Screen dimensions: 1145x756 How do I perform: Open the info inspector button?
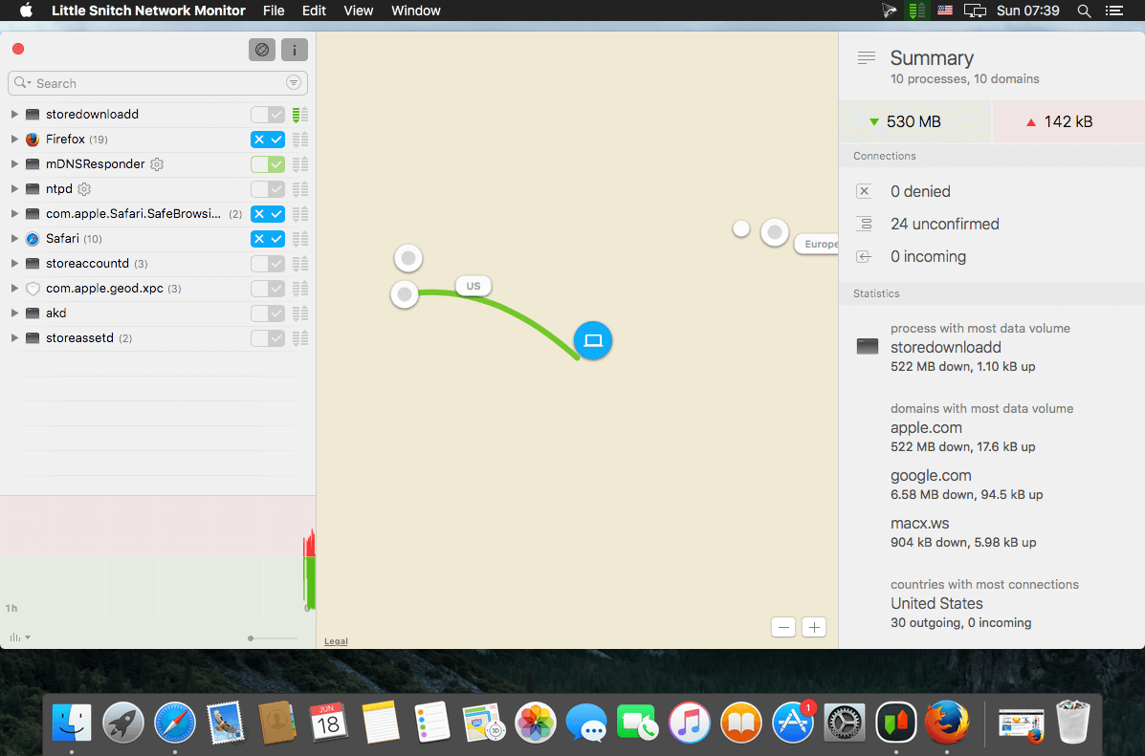(x=295, y=50)
